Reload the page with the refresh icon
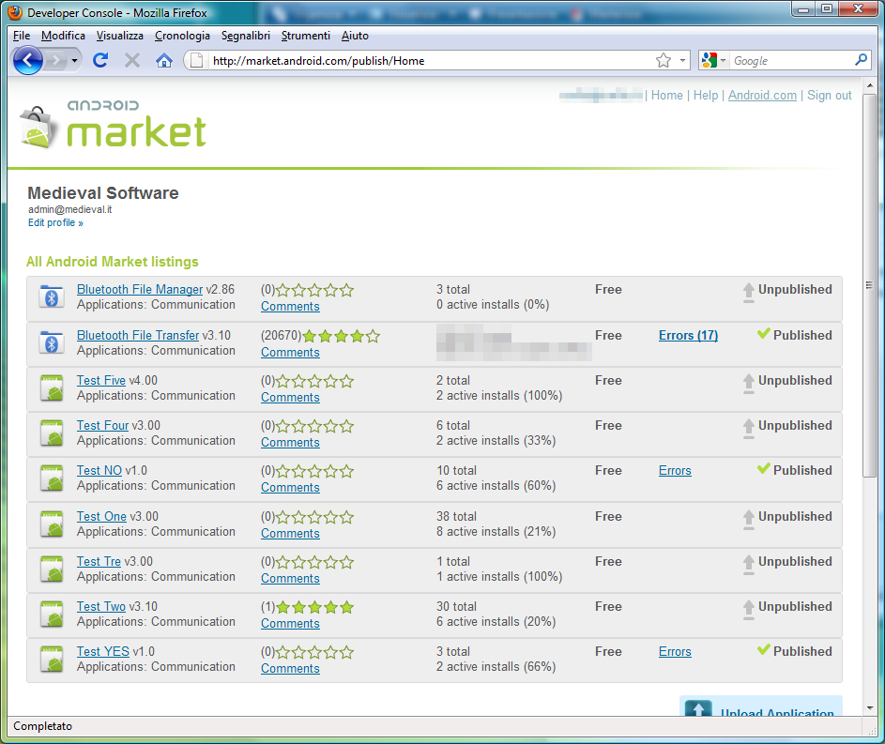 [x=100, y=60]
